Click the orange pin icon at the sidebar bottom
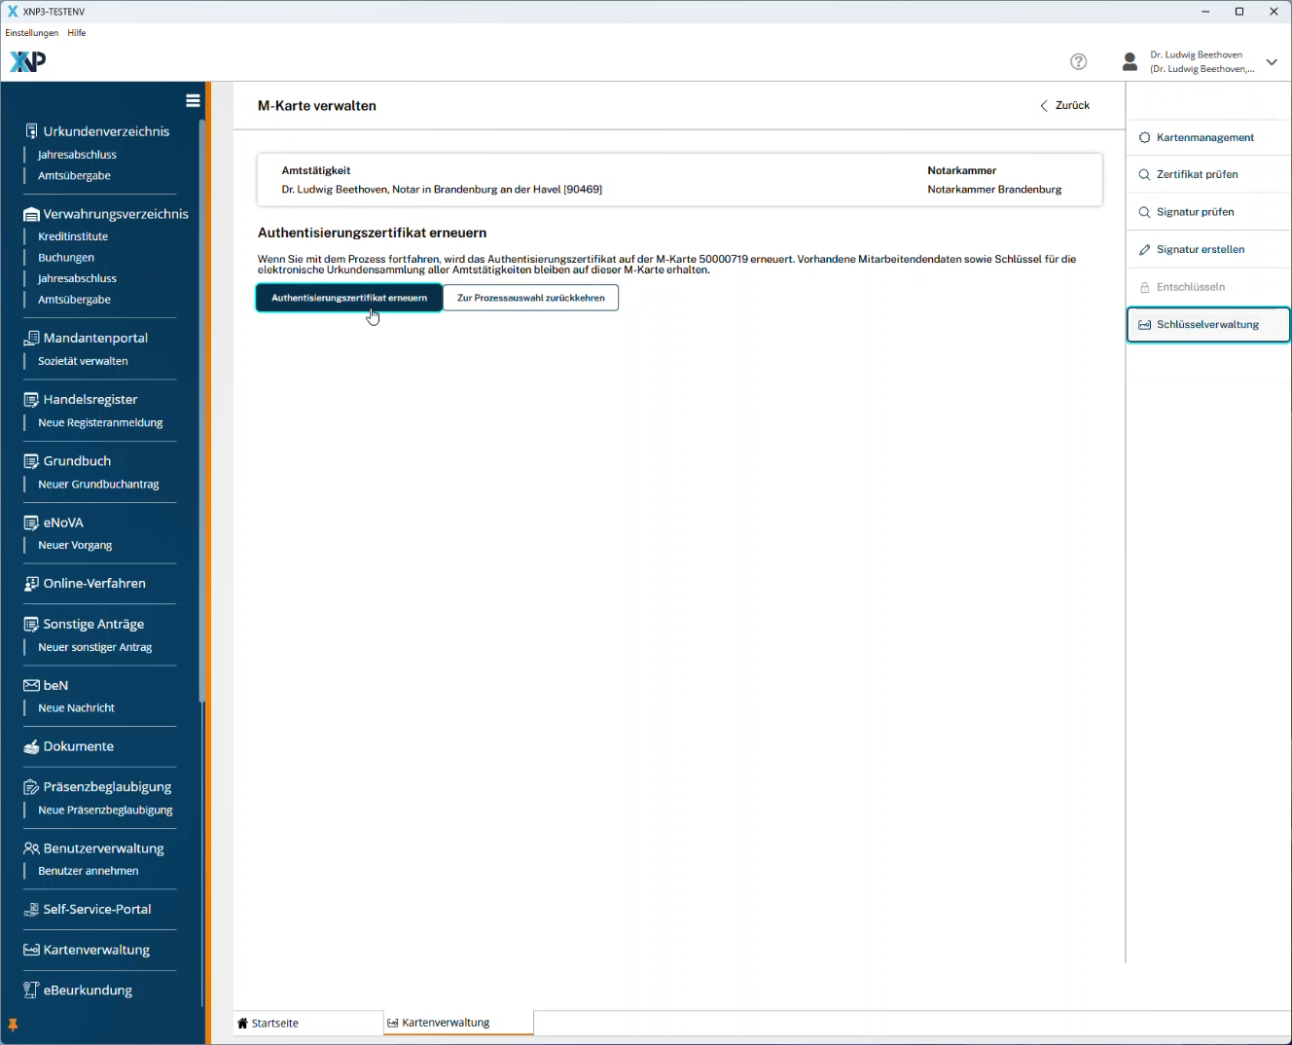The height and width of the screenshot is (1045, 1292). point(13,1026)
